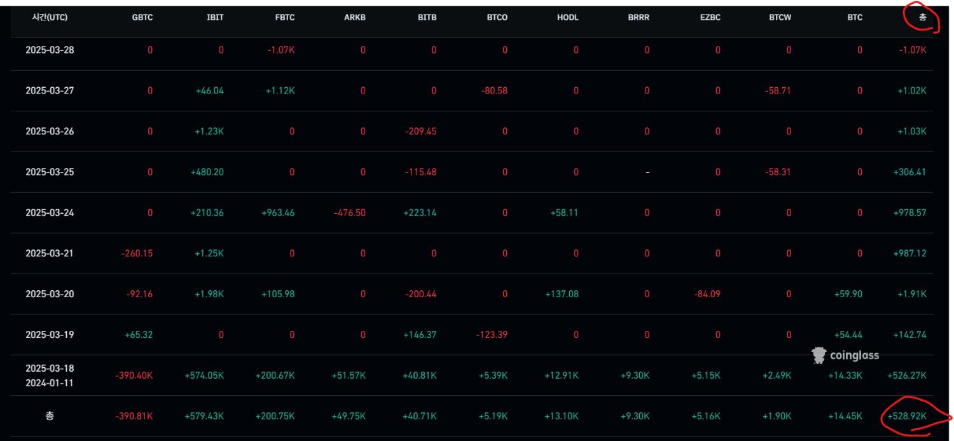The height and width of the screenshot is (441, 954).
Task: Select the 2025-03-24 date cell
Action: point(50,213)
